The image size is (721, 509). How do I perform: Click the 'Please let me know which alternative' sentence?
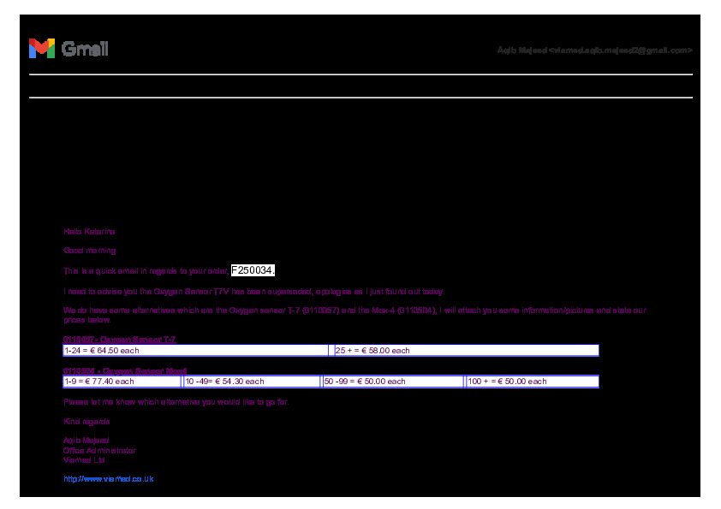coord(176,402)
